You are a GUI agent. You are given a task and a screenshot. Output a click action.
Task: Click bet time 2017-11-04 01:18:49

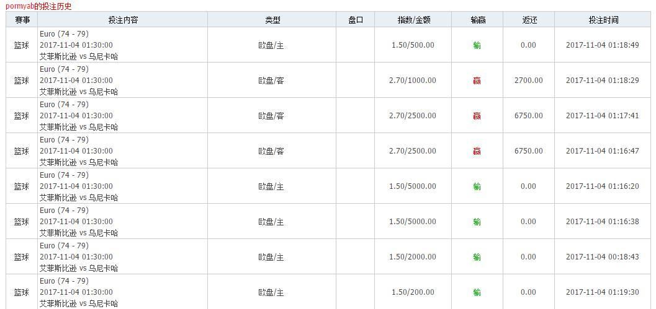602,45
